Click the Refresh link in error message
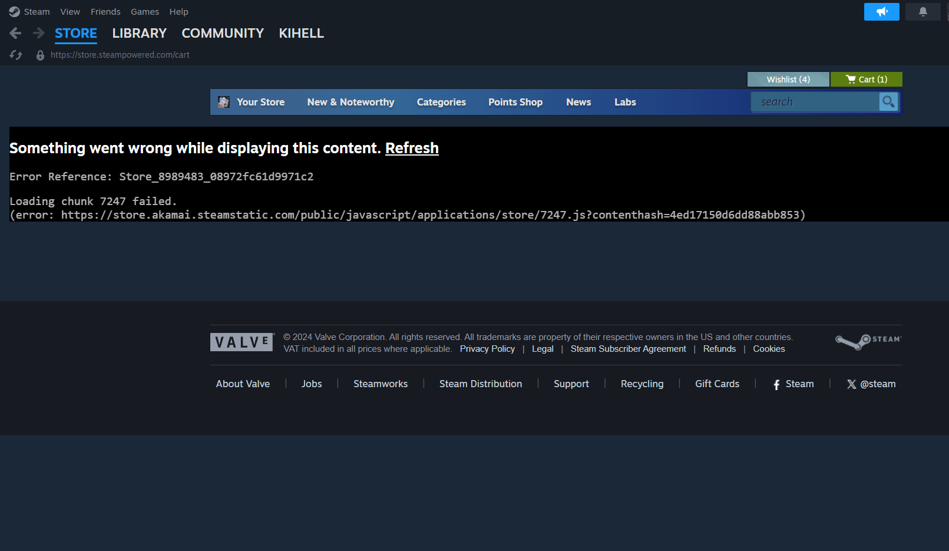This screenshot has height=551, width=949. [412, 149]
